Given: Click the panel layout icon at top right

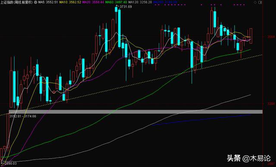Looking at the screenshot, I should click(260, 2).
